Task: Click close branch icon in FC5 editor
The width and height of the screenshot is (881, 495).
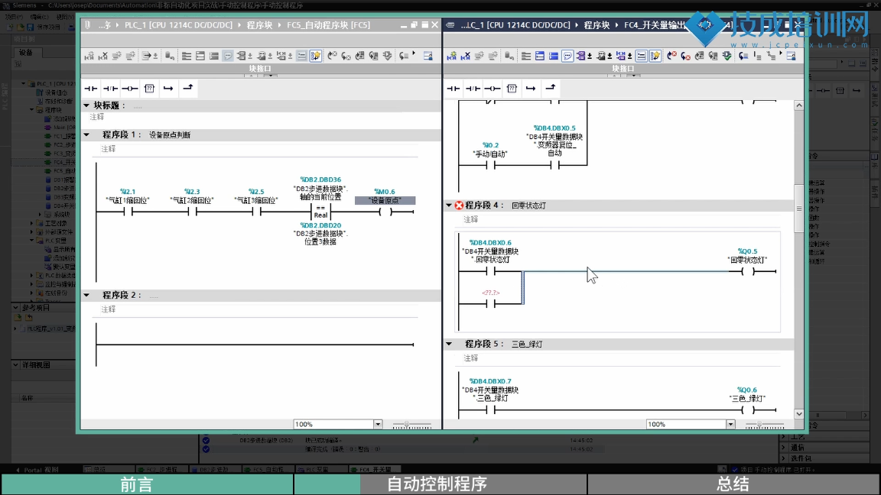Action: click(x=188, y=89)
